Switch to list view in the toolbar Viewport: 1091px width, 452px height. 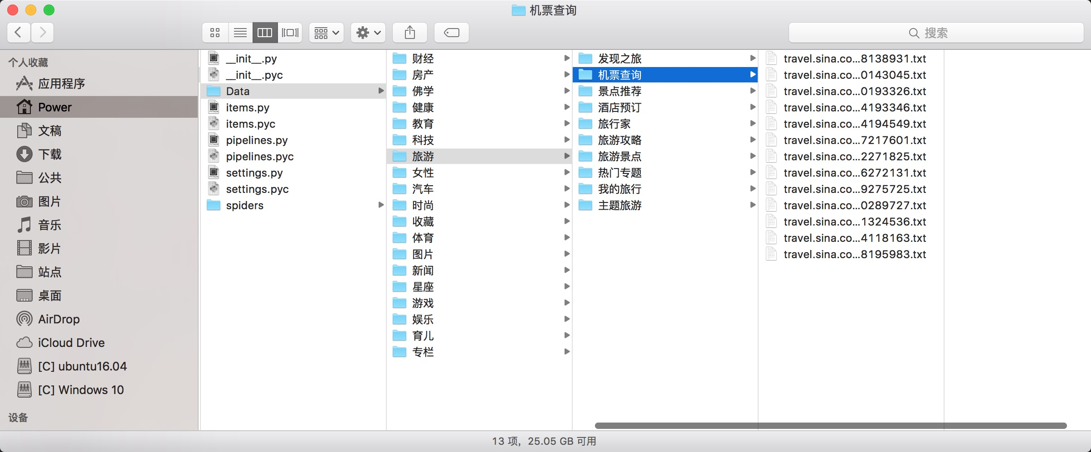click(240, 32)
